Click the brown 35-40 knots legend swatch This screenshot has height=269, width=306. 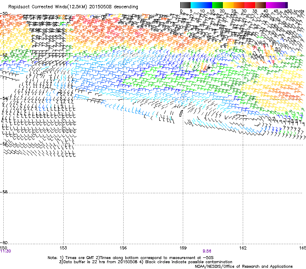[x=261, y=5]
